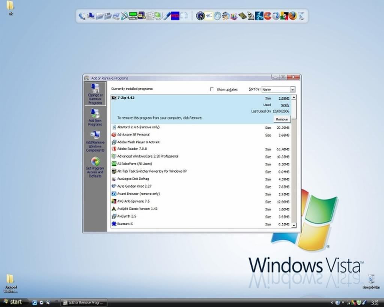Viewport: 384px width, 307px height.
Task: Expand hidden system tray icons arrow
Action: point(332,302)
